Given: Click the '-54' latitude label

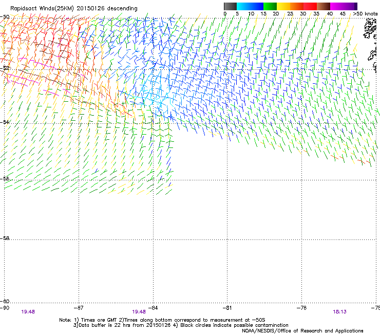Looking at the screenshot, I should [x=5, y=122].
